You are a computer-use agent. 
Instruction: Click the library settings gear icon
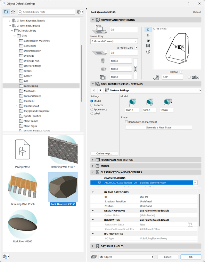79,12
